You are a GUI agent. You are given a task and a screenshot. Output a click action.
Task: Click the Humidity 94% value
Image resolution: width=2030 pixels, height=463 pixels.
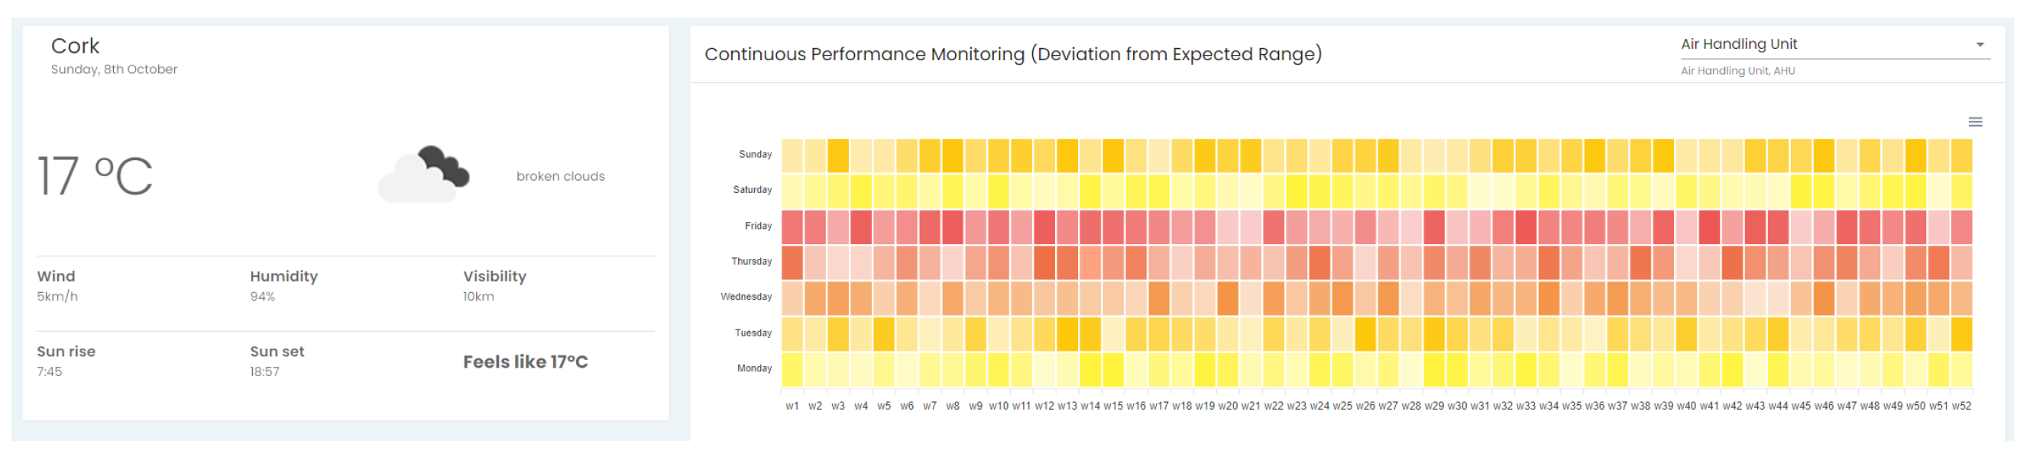click(x=262, y=297)
